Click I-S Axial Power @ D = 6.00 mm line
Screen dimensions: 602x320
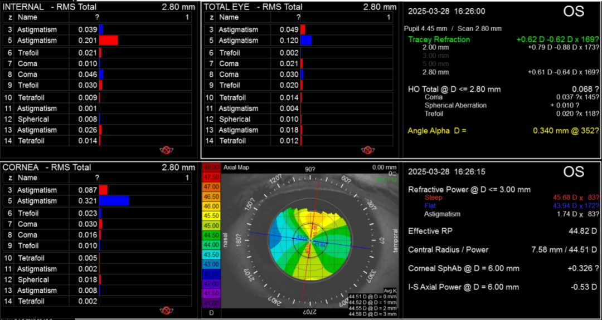pos(503,287)
